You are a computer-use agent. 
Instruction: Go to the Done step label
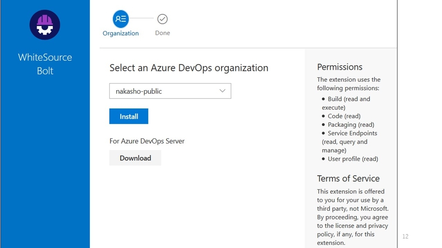click(x=162, y=33)
